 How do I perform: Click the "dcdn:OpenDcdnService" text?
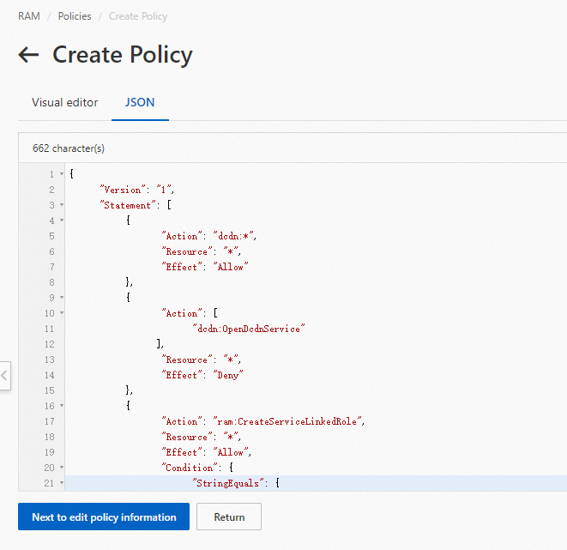point(249,329)
